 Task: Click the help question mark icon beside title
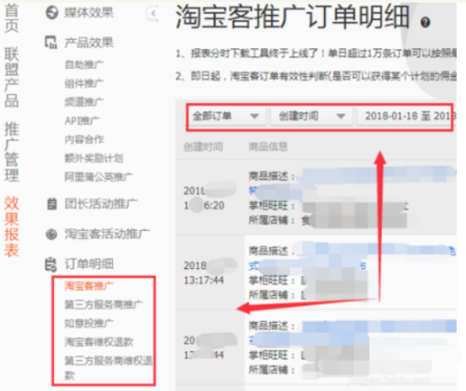click(425, 22)
